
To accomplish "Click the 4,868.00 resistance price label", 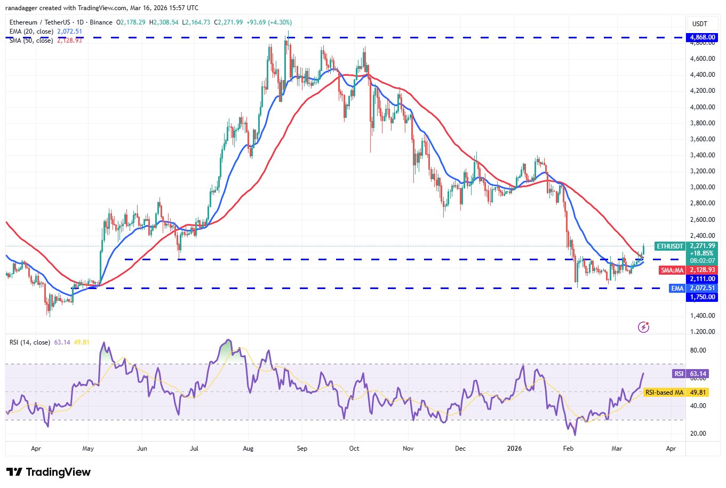I will [702, 37].
